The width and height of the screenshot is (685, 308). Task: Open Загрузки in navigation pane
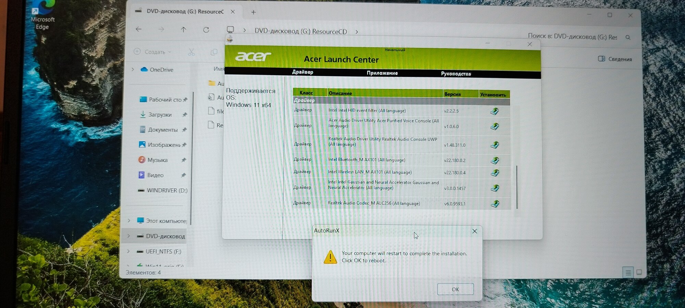156,115
